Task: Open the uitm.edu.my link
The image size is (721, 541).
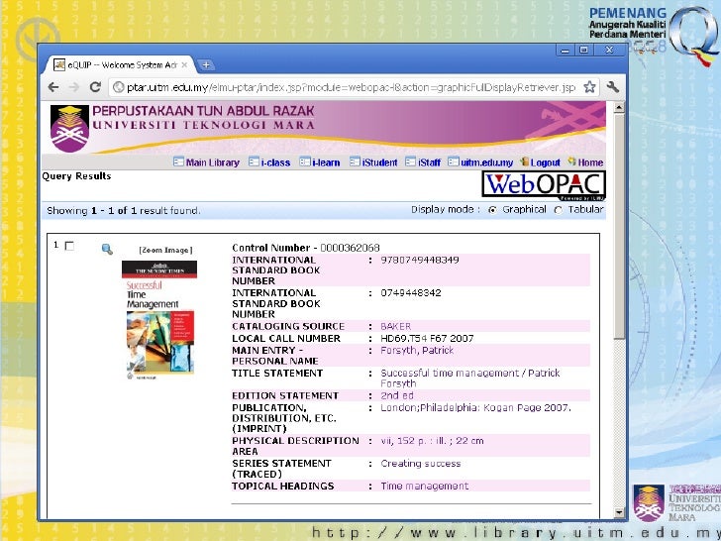Action: point(486,162)
